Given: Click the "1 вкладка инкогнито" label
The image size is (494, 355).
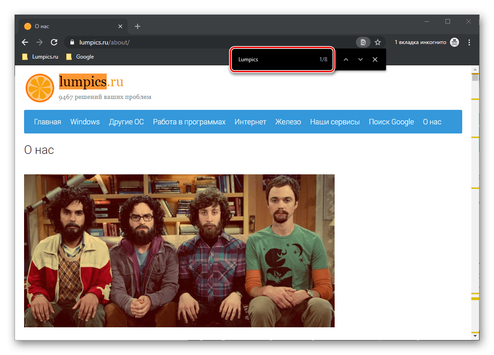Looking at the screenshot, I should coord(420,42).
